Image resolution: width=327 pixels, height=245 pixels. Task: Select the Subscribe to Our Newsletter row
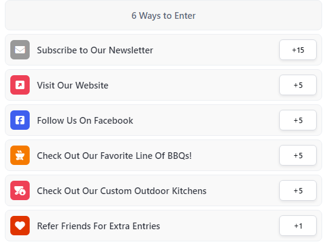click(163, 50)
